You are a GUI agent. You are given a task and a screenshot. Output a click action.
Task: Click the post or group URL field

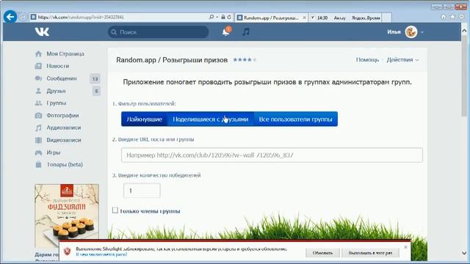[x=272, y=155]
